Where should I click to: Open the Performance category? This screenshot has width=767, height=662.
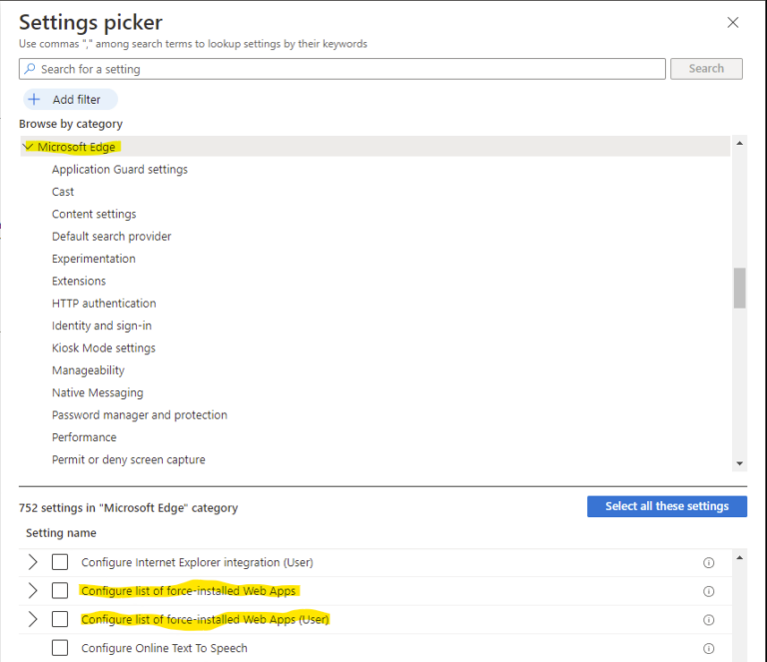(84, 437)
